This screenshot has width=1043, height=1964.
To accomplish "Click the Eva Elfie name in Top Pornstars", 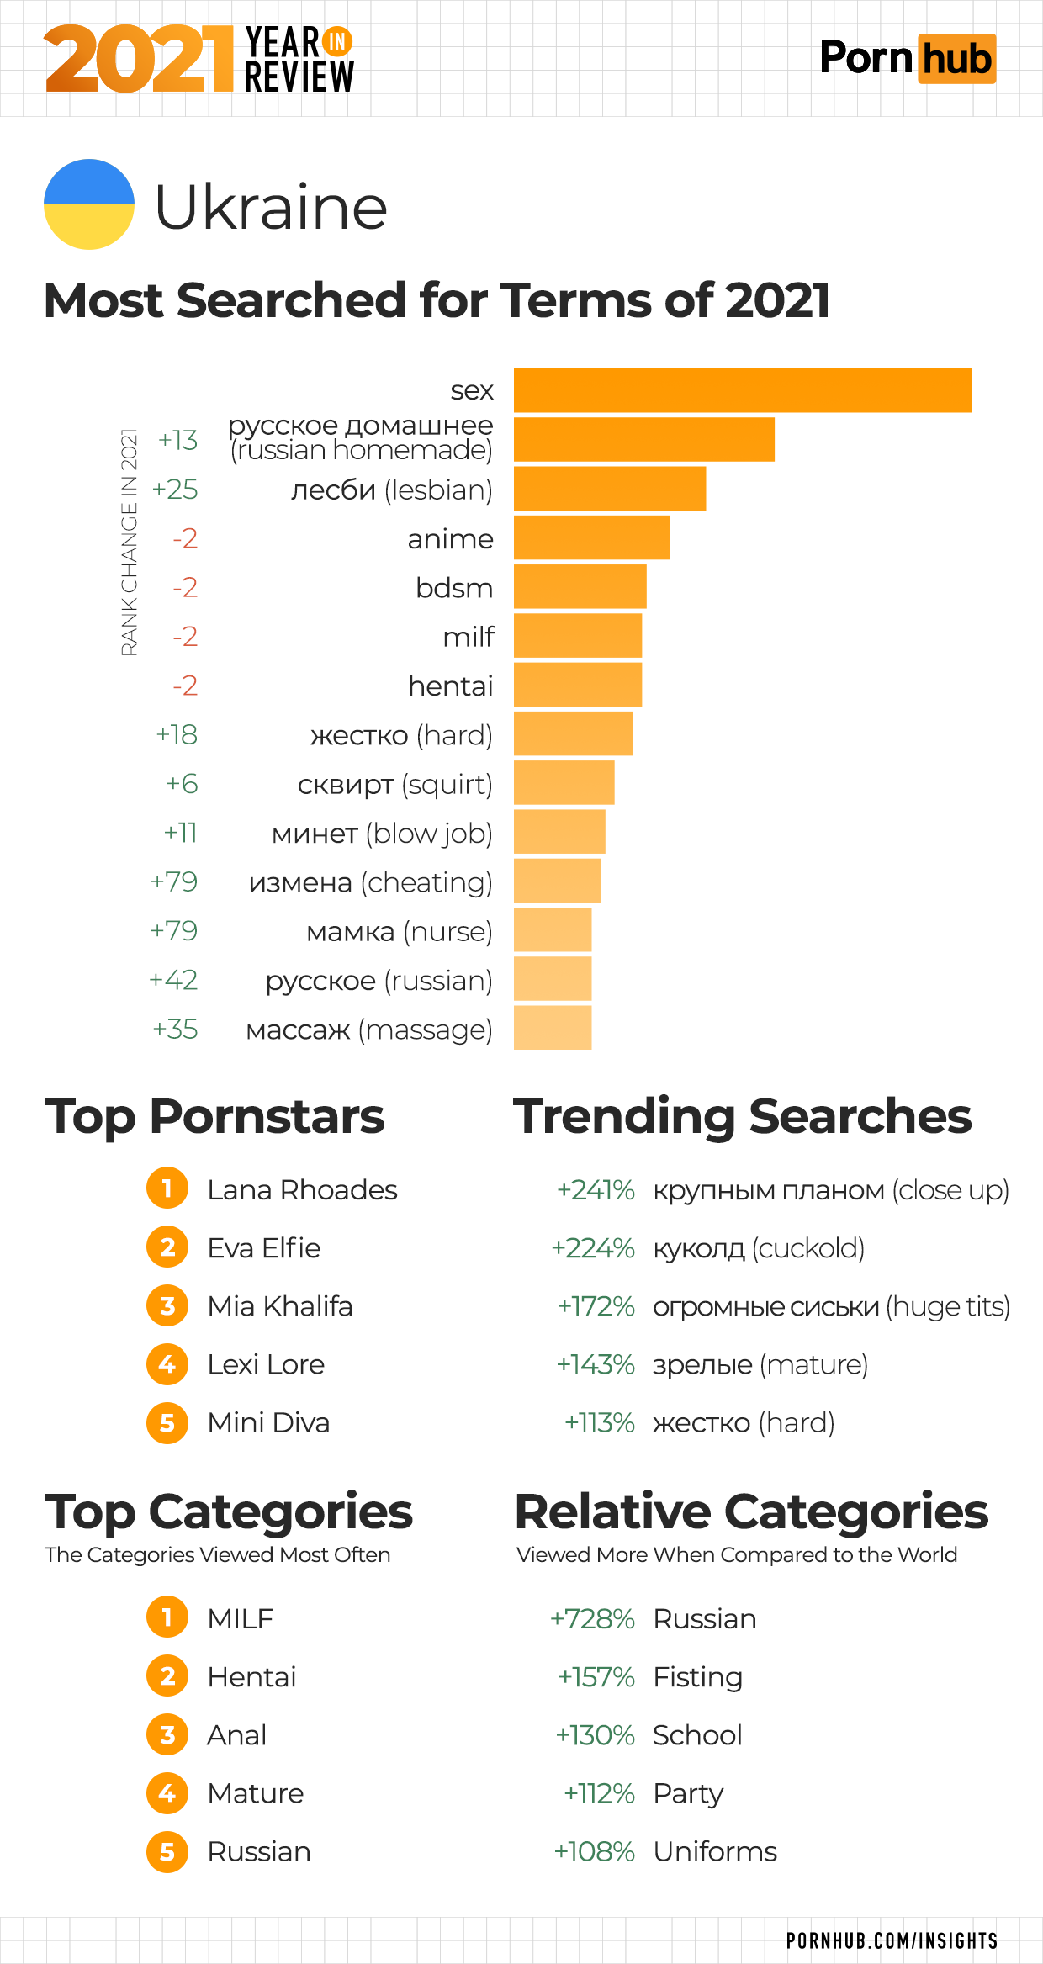I will 263,1247.
